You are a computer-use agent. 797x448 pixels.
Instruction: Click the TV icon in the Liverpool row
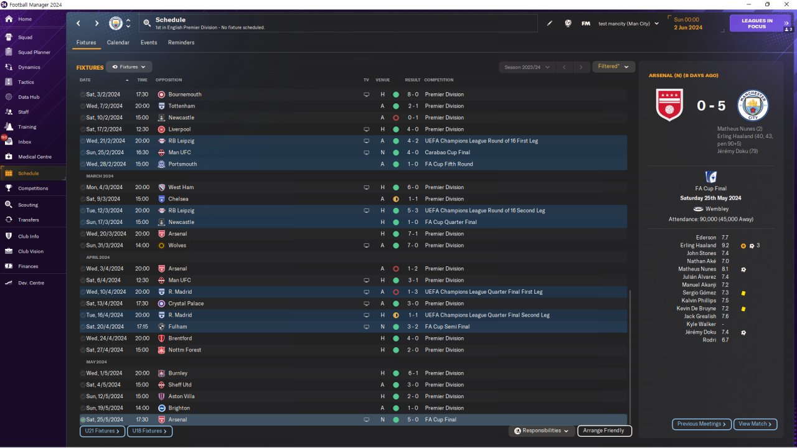click(367, 129)
